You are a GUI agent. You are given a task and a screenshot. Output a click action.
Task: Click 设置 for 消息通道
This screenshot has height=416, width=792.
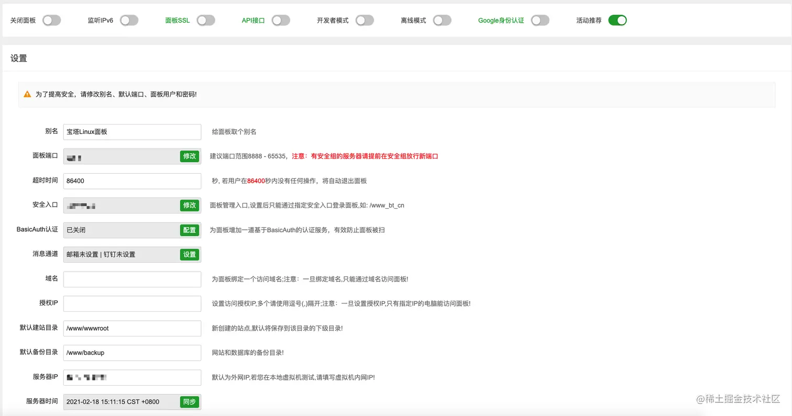click(x=190, y=254)
